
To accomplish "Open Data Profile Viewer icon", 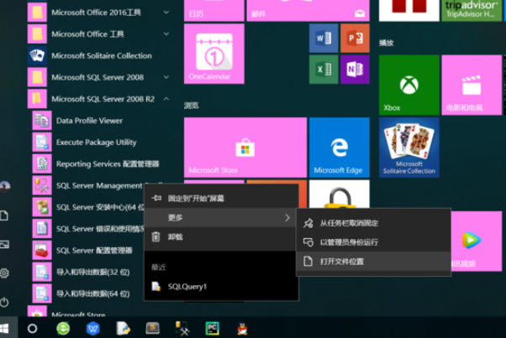I will [x=42, y=121].
